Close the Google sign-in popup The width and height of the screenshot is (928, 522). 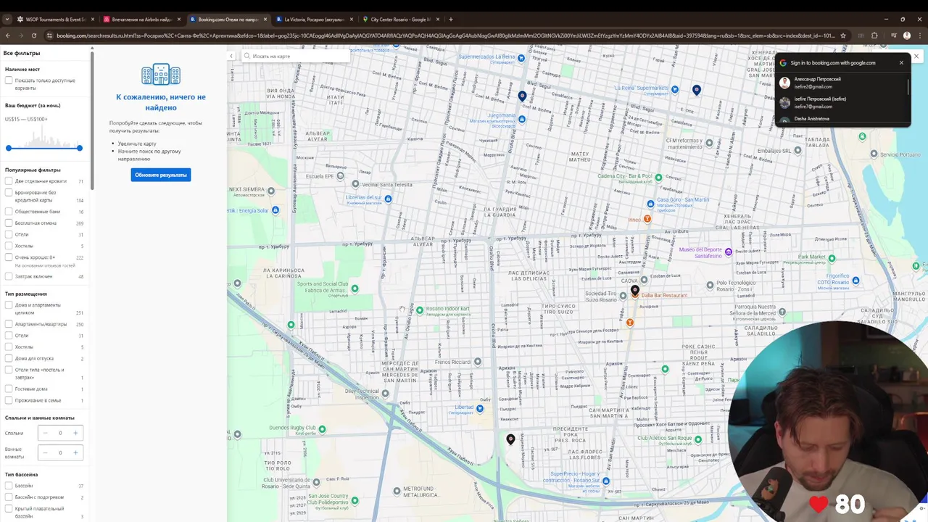pos(901,62)
